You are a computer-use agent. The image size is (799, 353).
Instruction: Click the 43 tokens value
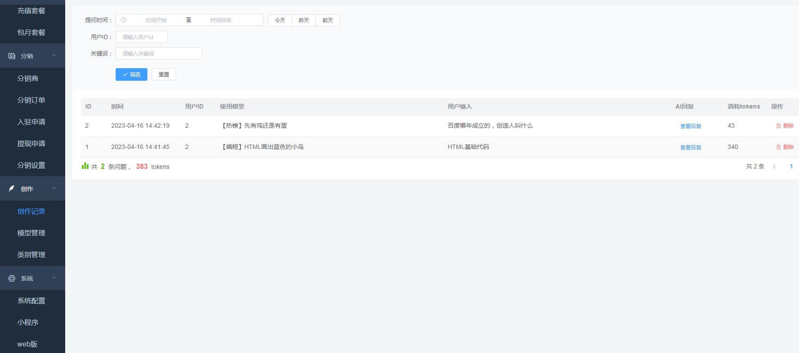click(x=731, y=125)
